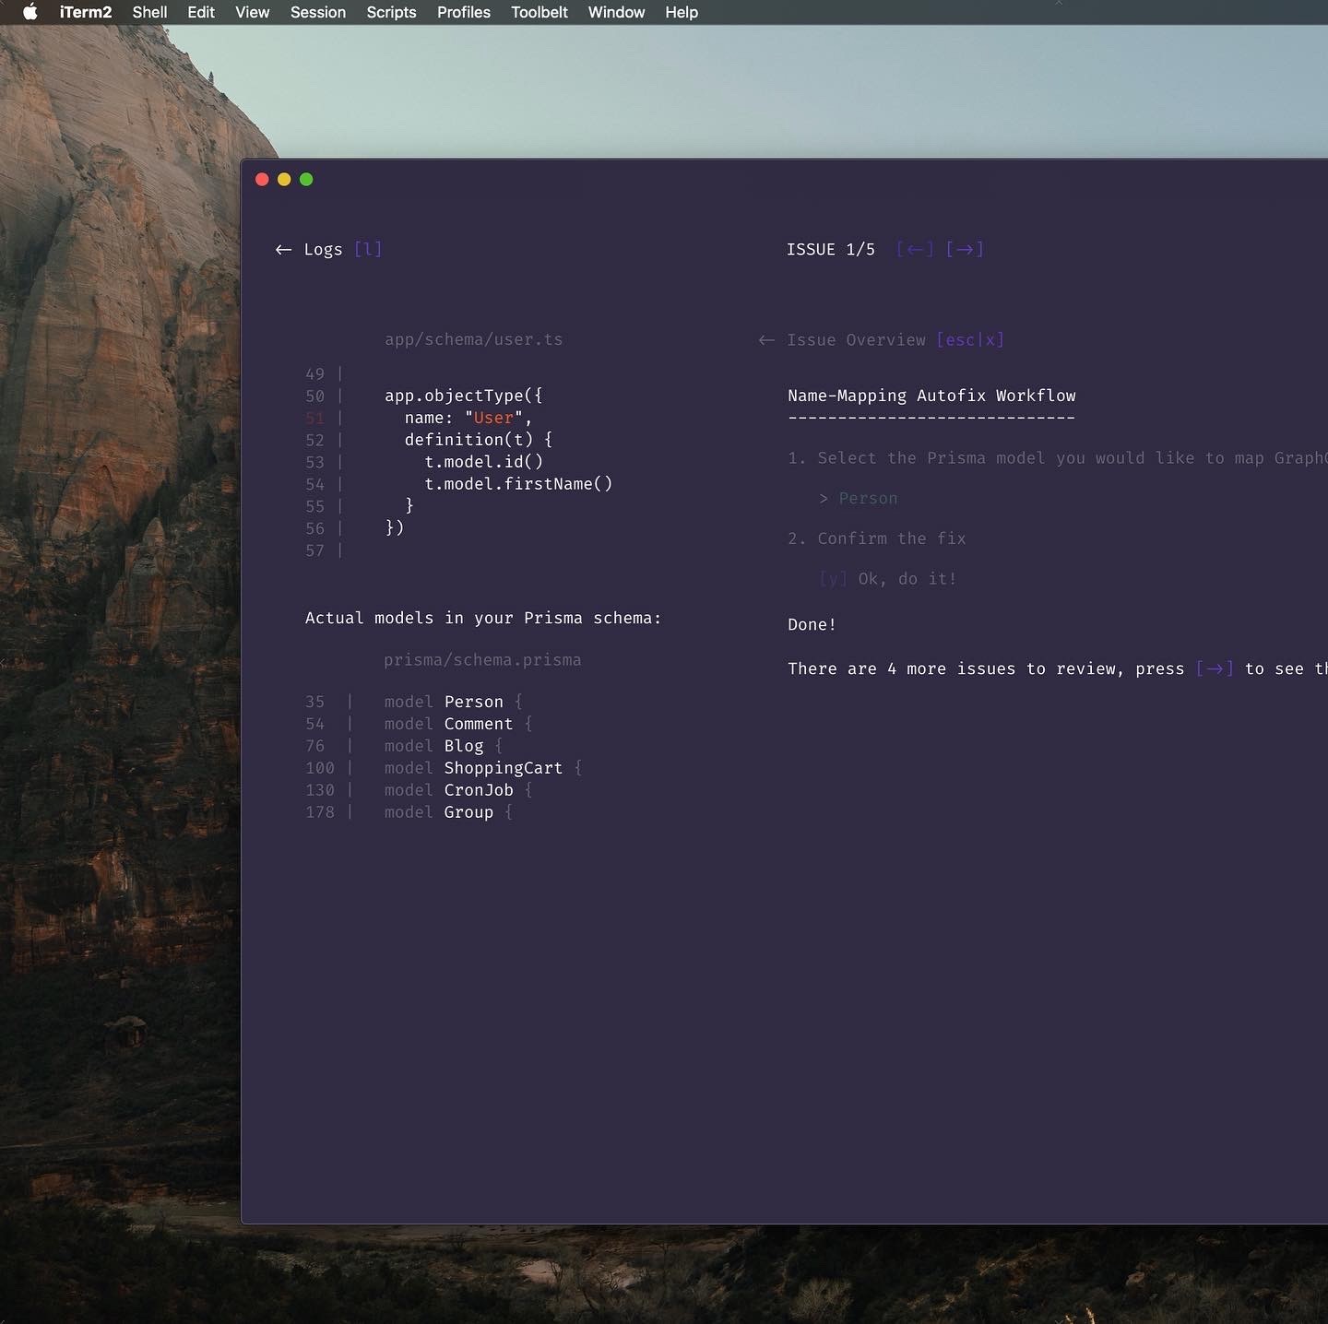Screen dimensions: 1328x1324
Task: Click the yellow minimize window dot
Action: click(x=284, y=180)
